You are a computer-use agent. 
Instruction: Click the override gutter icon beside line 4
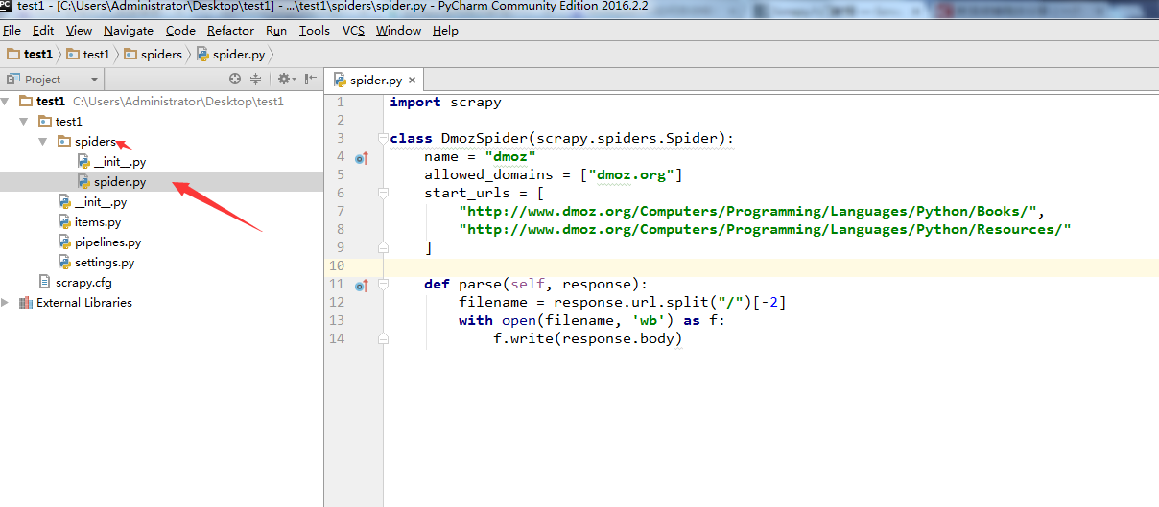pyautogui.click(x=362, y=157)
